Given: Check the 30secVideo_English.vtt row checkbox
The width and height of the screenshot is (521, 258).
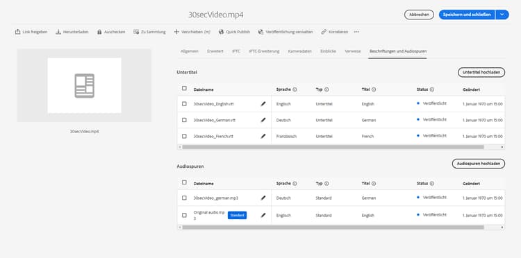Looking at the screenshot, I should click(184, 104).
